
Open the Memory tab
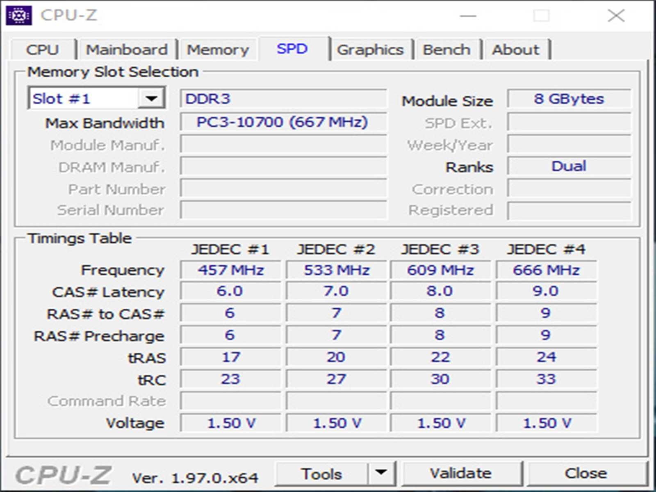(x=218, y=50)
